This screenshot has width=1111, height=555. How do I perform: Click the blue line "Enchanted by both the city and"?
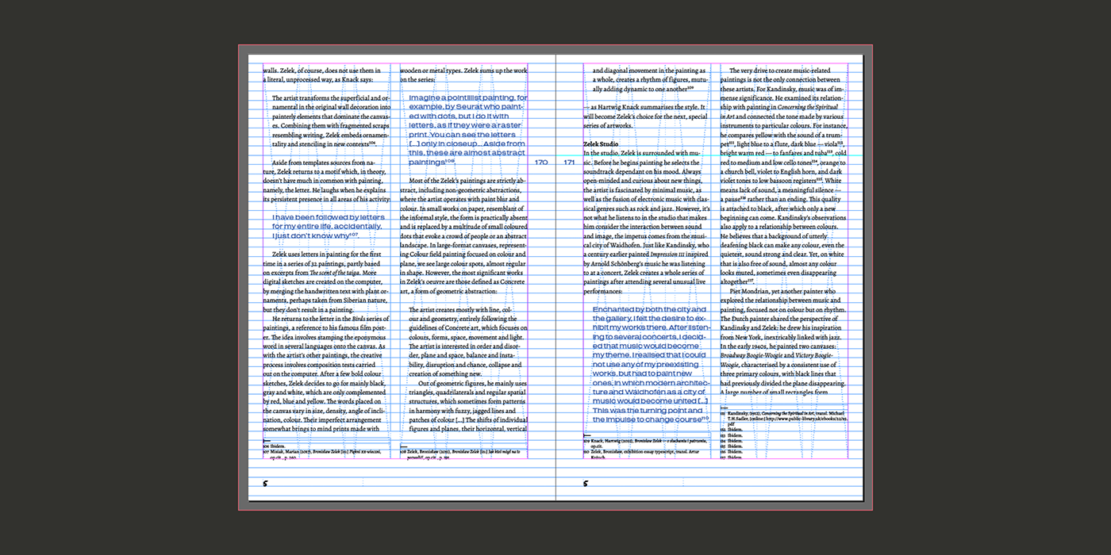coord(649,309)
